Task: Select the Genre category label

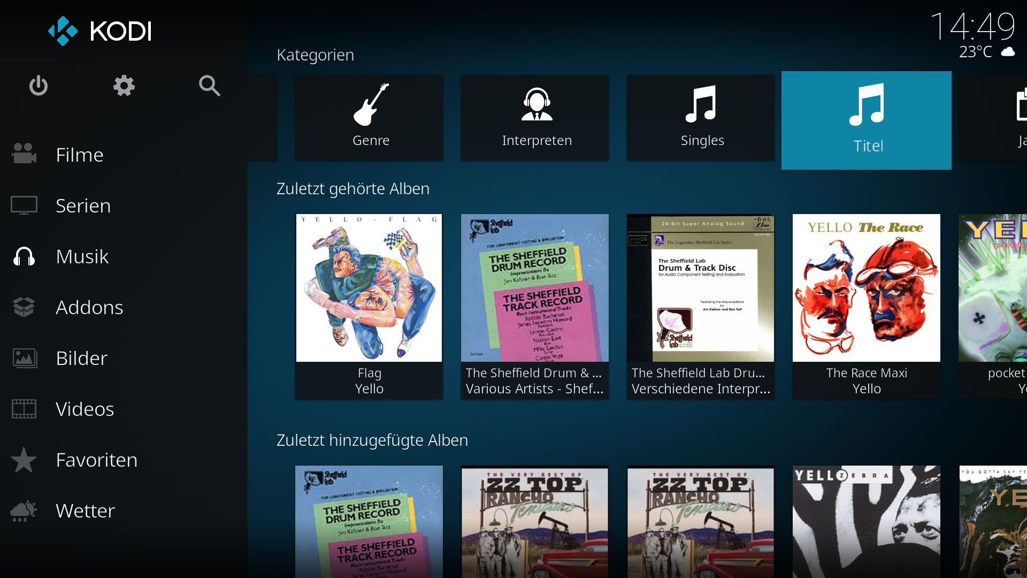Action: (371, 140)
